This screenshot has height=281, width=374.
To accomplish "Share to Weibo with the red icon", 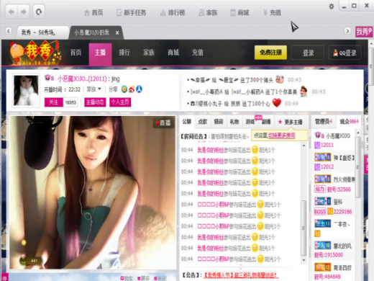I will coord(132,89).
